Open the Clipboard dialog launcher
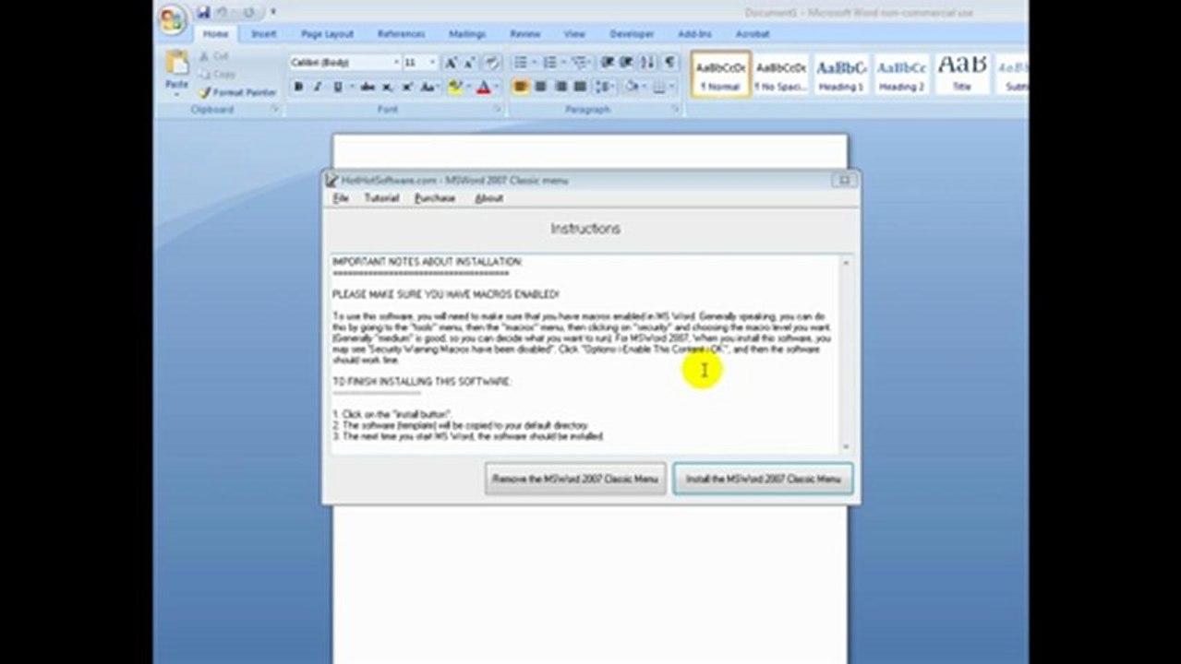Screen dimensions: 1181x664 (x=275, y=109)
